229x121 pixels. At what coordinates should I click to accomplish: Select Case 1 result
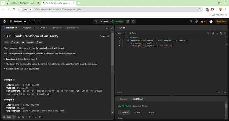click(x=124, y=112)
